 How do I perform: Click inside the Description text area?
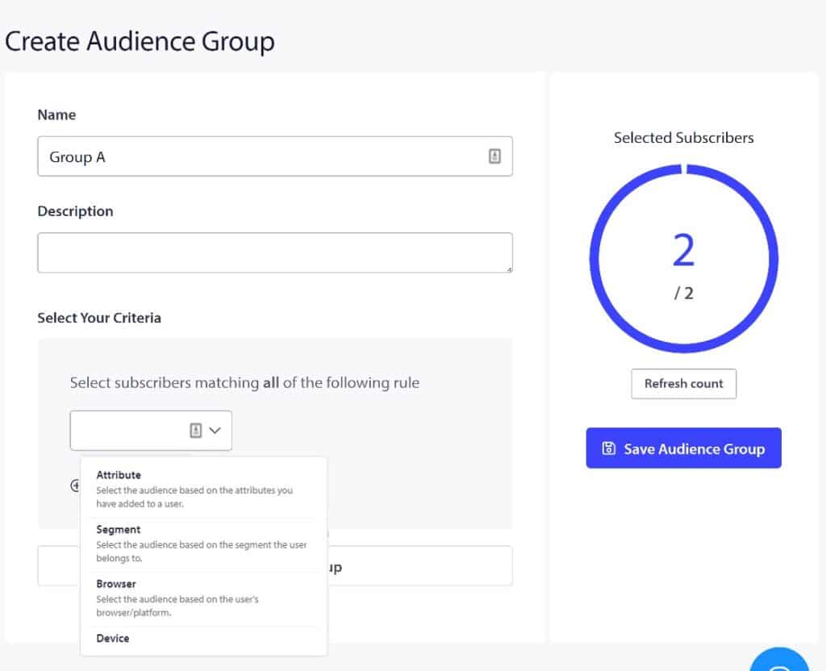coord(274,252)
